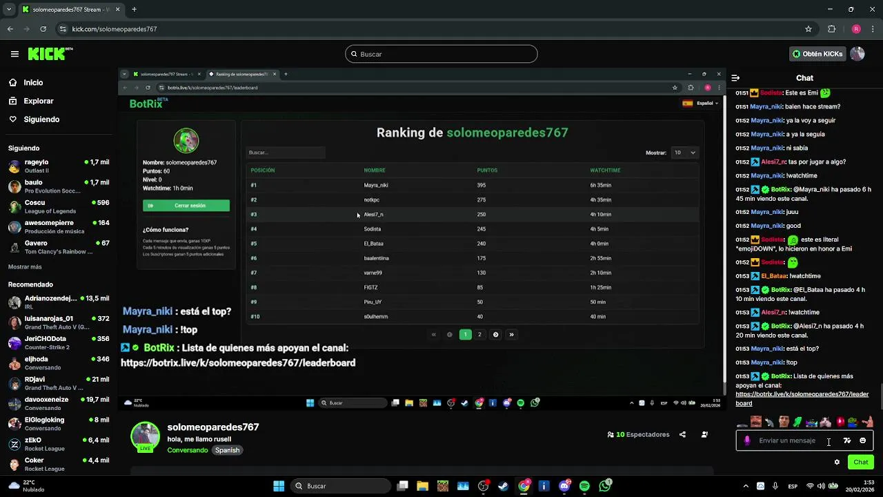This screenshot has height=497, width=883.
Task: Click the kick.com address bar
Action: click(428, 29)
